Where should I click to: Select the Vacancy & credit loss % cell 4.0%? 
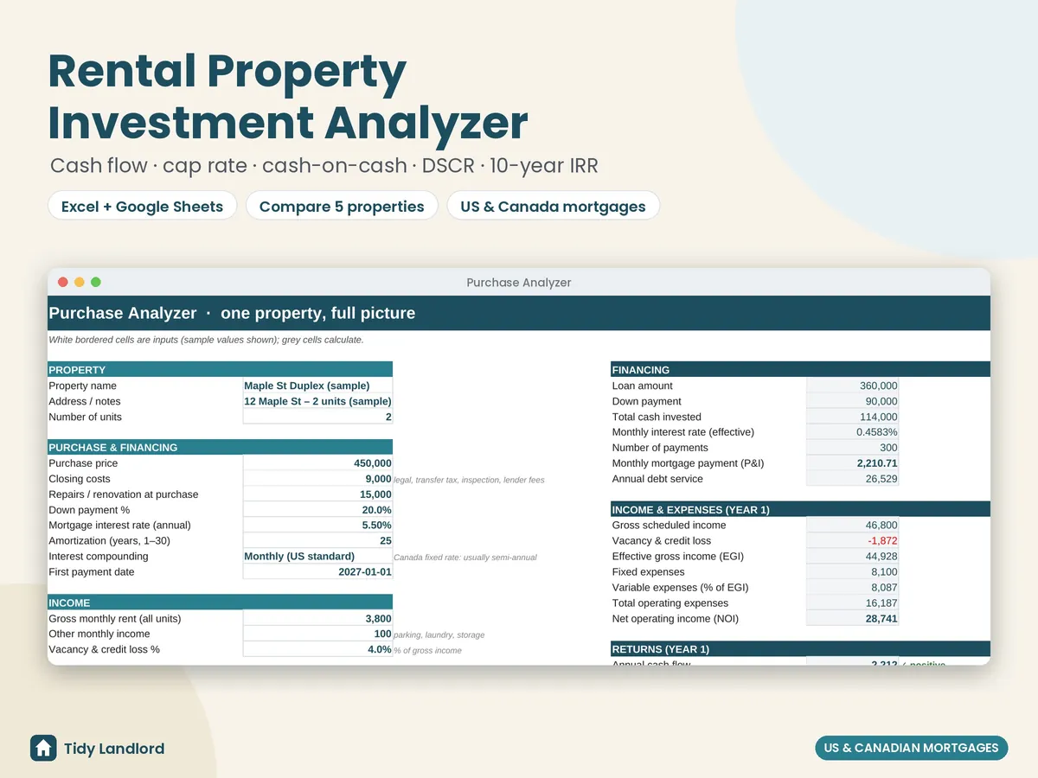point(317,650)
